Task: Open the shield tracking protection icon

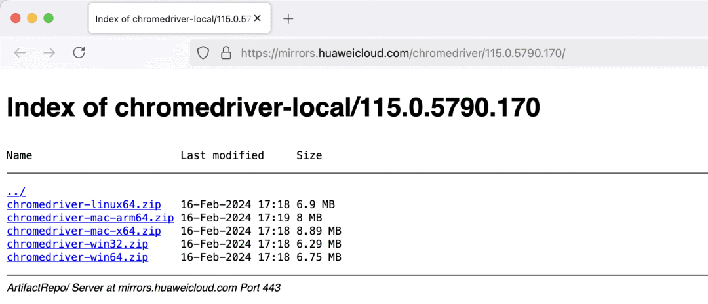Action: pos(203,54)
